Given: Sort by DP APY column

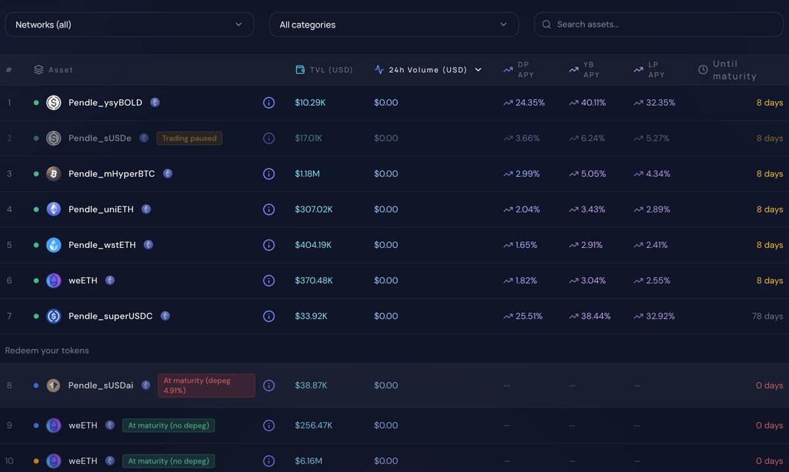Looking at the screenshot, I should (x=519, y=69).
